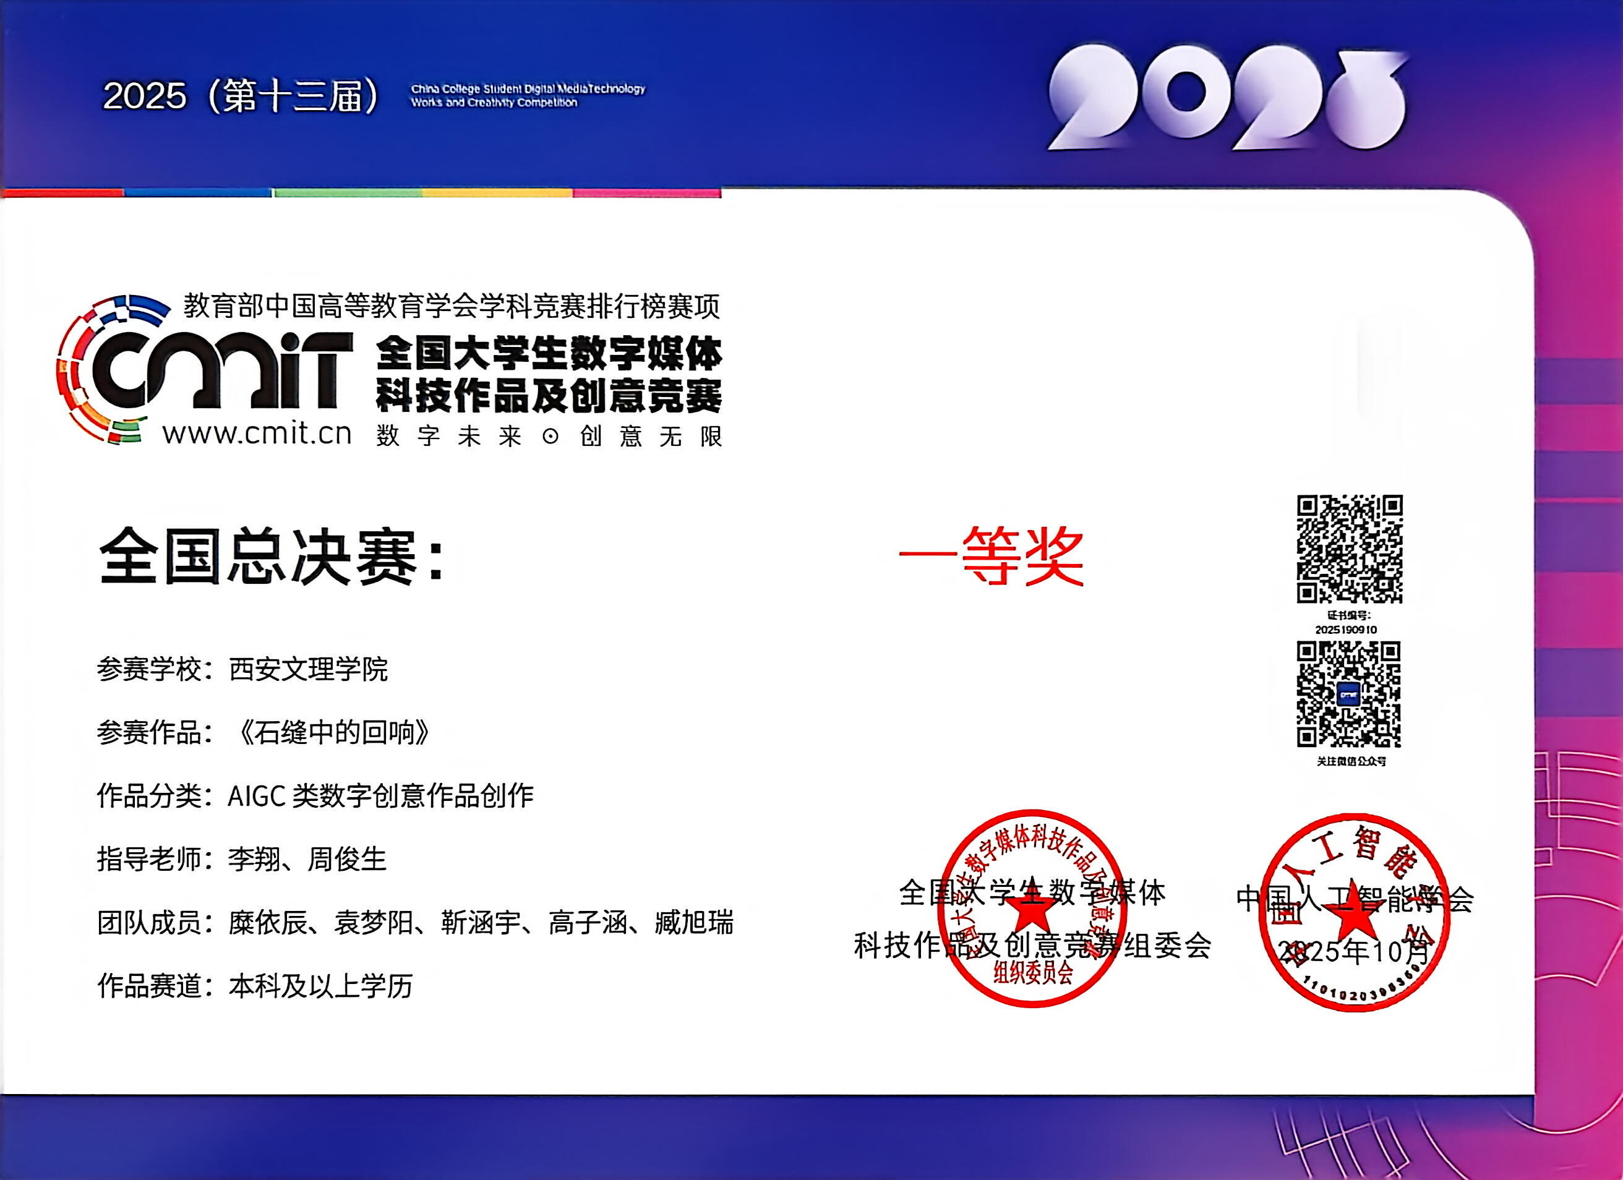
Task: Click the English competition name text
Action: coord(528,95)
